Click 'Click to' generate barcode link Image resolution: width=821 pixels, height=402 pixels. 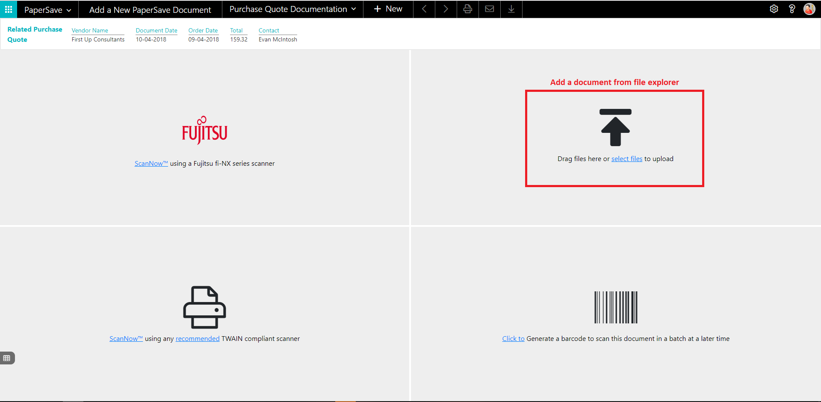(x=513, y=339)
